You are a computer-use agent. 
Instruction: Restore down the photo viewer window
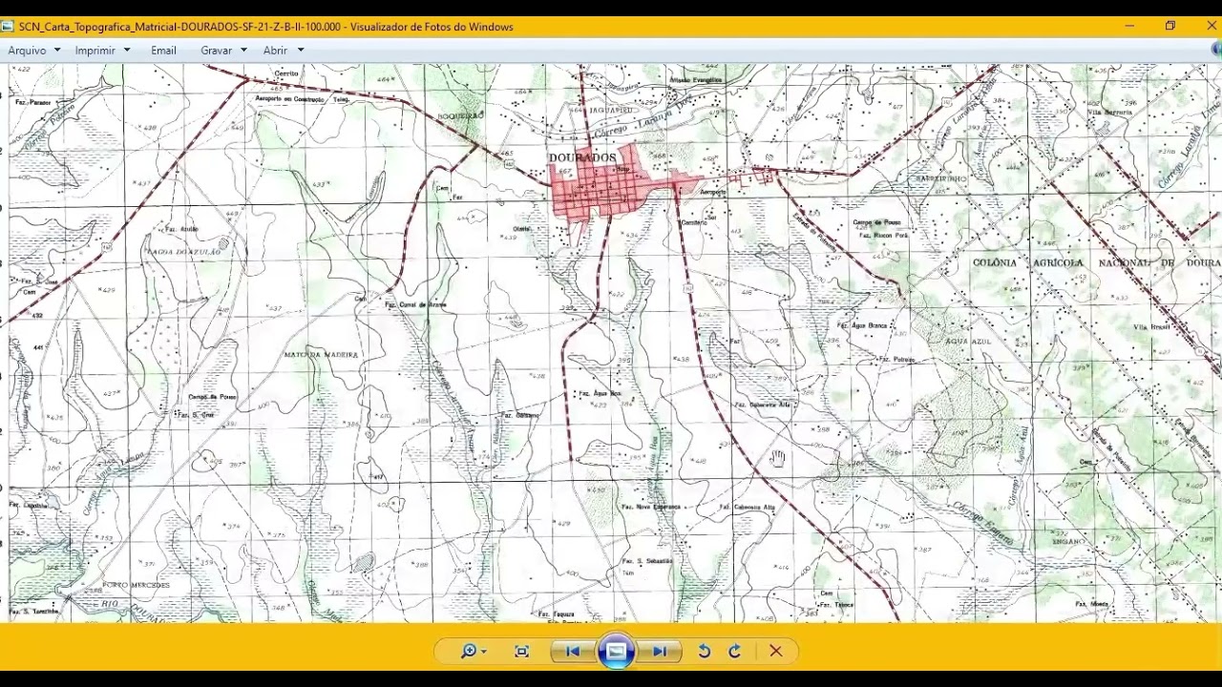(x=1170, y=26)
